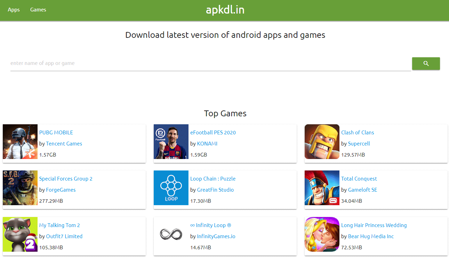Click the Special Forces Group 2 icon
This screenshot has width=449, height=259.
[20, 188]
